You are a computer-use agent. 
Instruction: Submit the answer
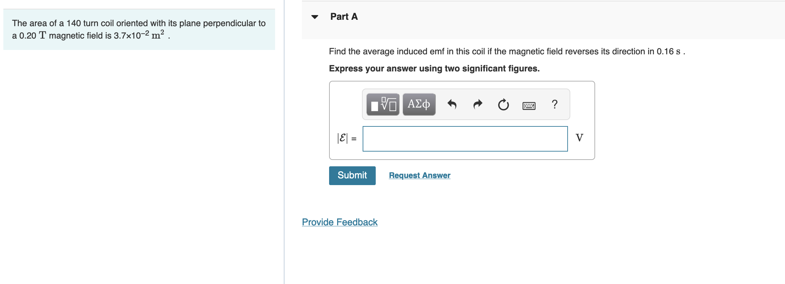352,175
